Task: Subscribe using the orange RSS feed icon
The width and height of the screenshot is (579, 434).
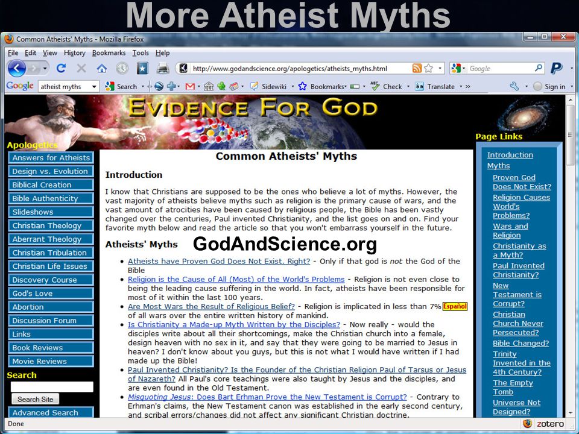Action: [417, 68]
